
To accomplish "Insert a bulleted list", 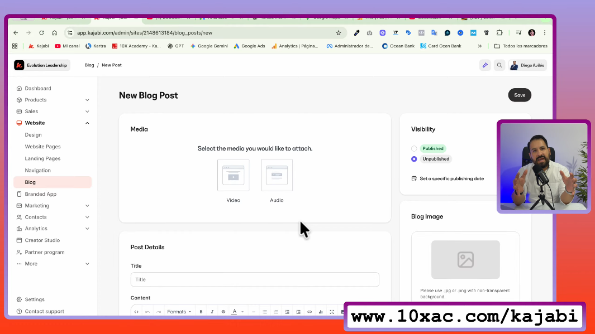I will [x=265, y=312].
